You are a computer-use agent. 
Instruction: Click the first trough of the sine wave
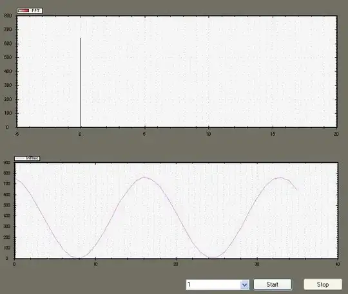78,258
